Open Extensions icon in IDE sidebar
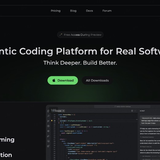 pyautogui.click(x=48, y=146)
